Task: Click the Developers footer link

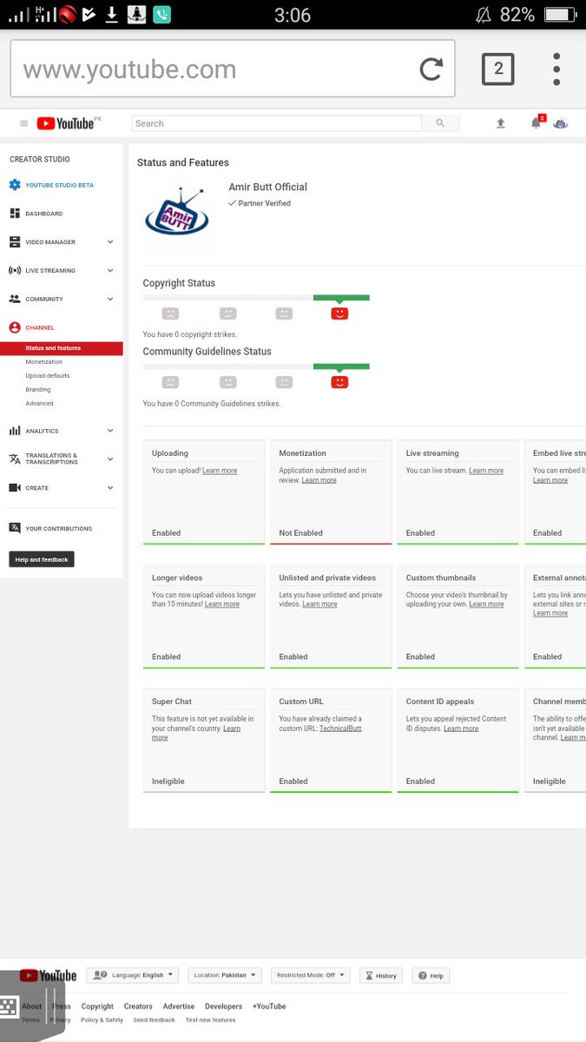Action: (223, 1006)
